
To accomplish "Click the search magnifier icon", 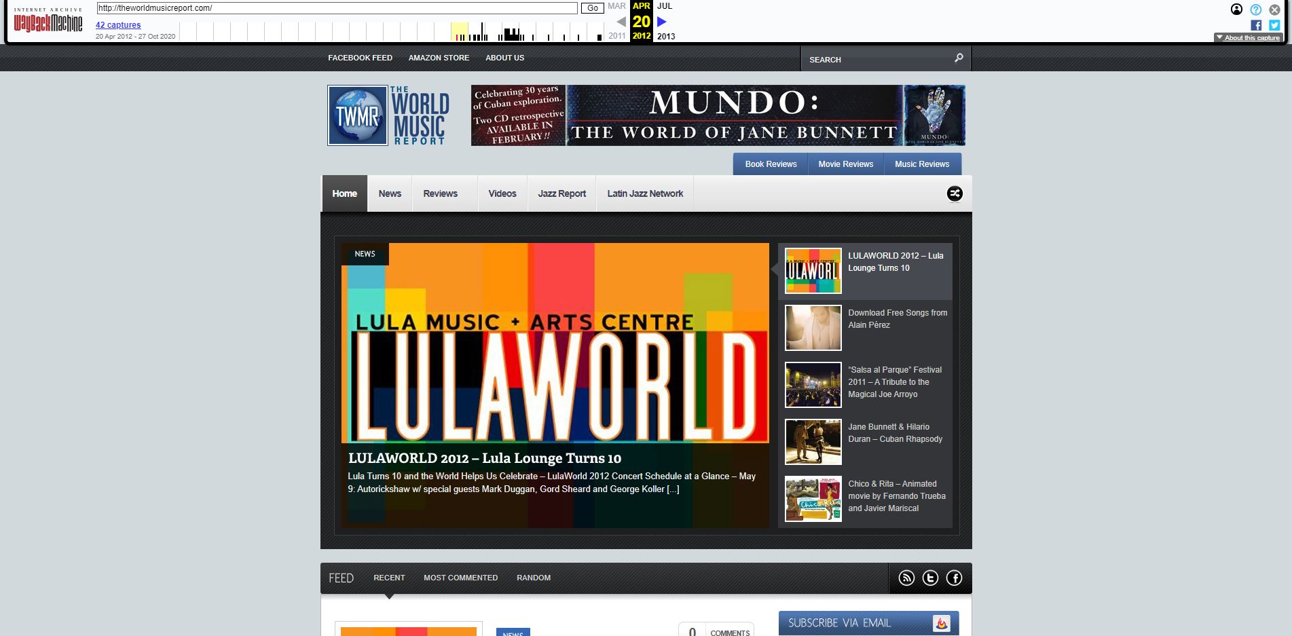I will pyautogui.click(x=958, y=58).
